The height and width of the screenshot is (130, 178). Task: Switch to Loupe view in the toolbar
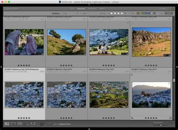(x=13, y=124)
